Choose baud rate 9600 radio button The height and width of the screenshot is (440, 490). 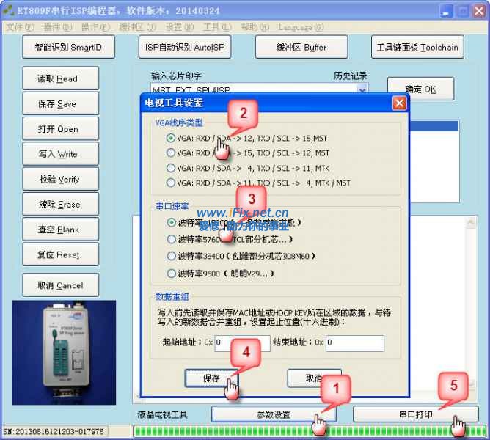[171, 274]
